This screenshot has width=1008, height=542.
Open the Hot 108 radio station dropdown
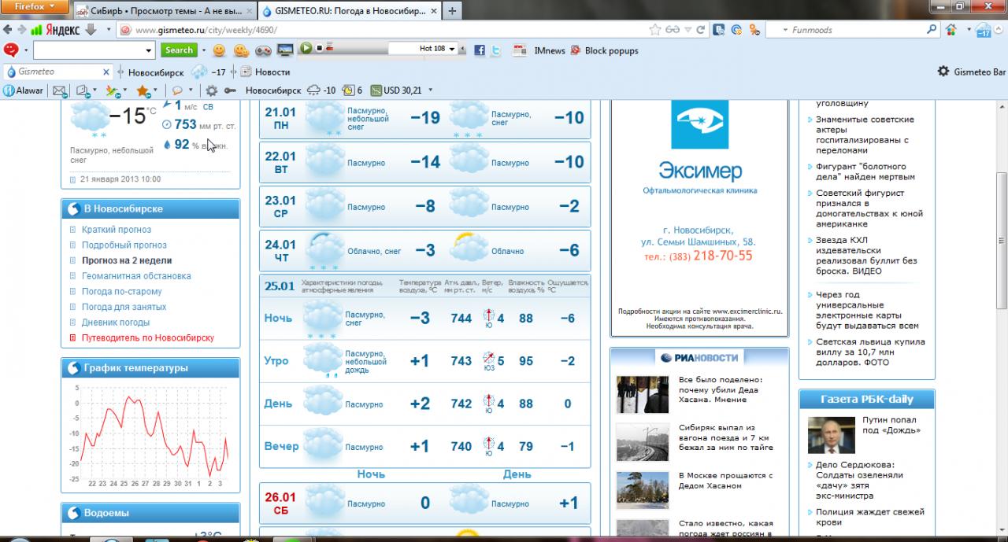coord(452,49)
